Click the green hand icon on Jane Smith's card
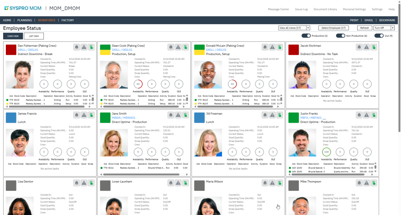 click(x=186, y=115)
